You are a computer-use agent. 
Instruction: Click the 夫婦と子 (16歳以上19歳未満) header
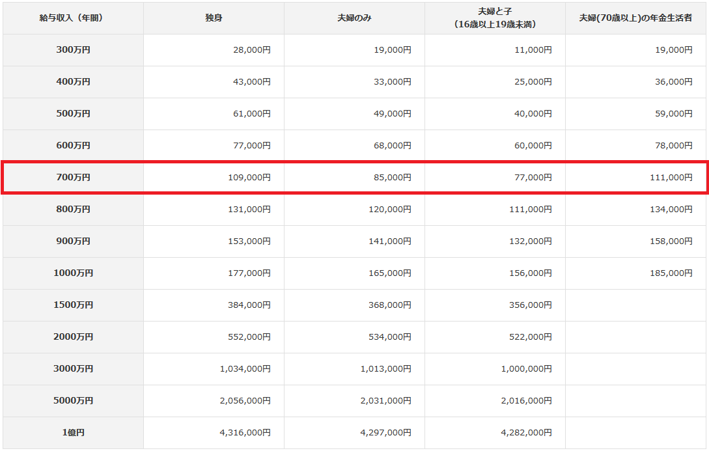click(495, 18)
